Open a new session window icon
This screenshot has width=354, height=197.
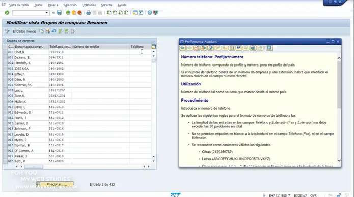click(x=135, y=13)
